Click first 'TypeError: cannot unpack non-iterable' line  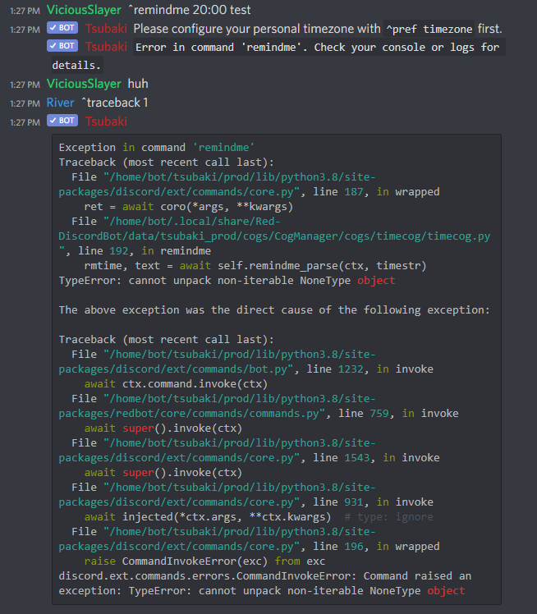pos(227,281)
